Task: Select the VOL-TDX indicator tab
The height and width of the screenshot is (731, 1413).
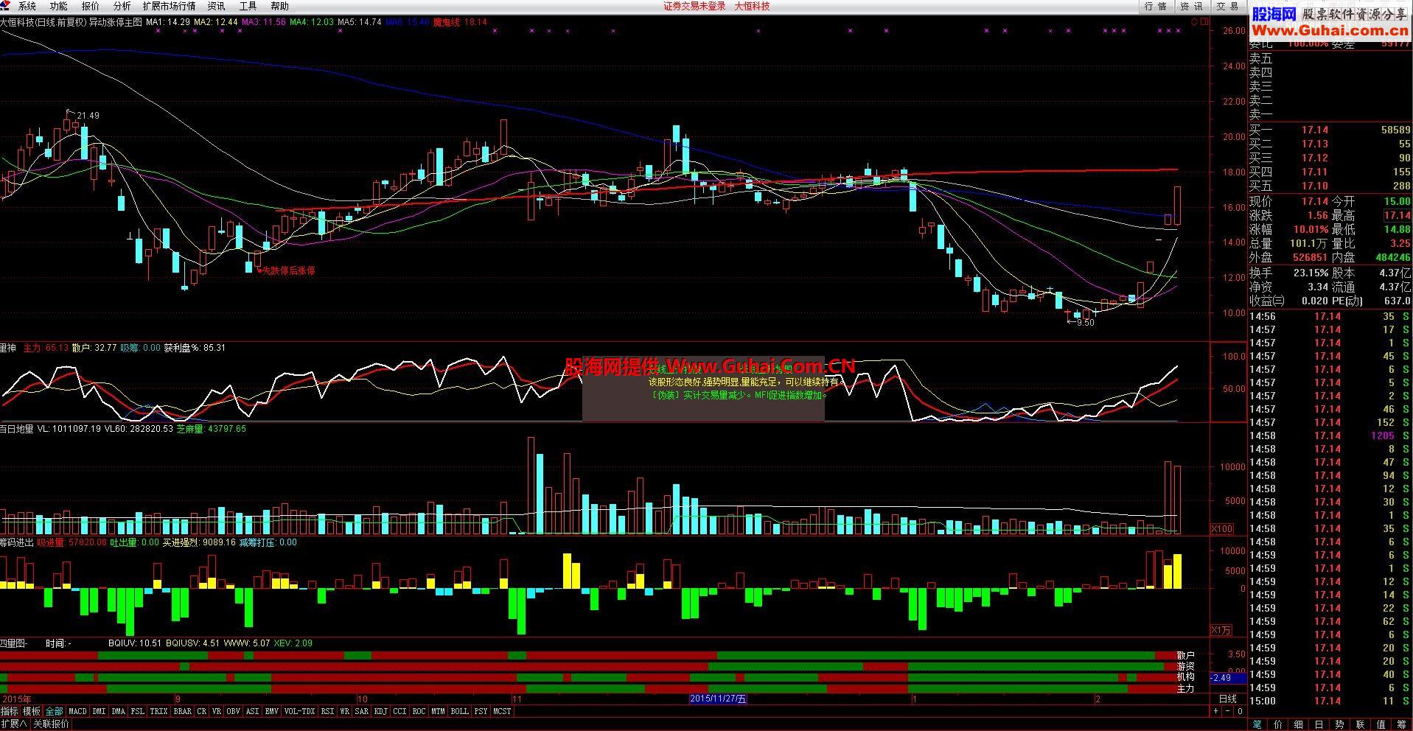Action: click(x=299, y=712)
